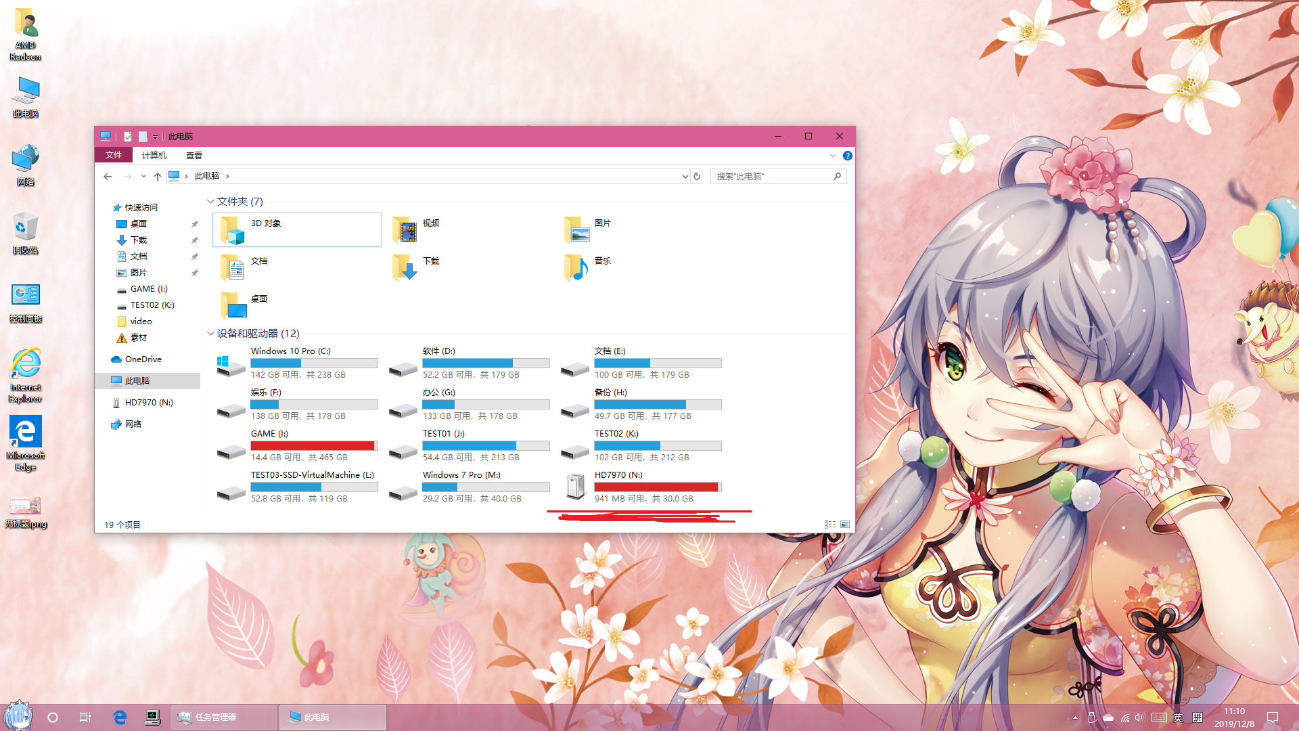Select the TEST03-SSD-VirtualMachine (L:) drive
The width and height of the screenshot is (1299, 731).
click(x=296, y=487)
